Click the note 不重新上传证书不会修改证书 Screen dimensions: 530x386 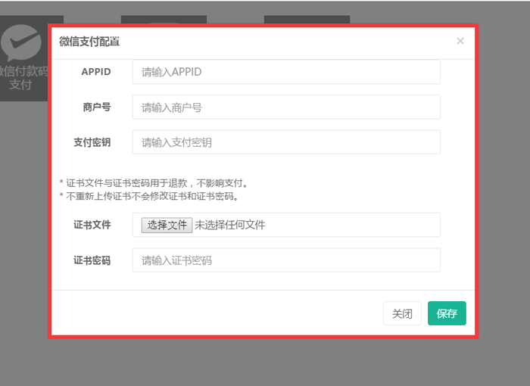pyautogui.click(x=149, y=196)
